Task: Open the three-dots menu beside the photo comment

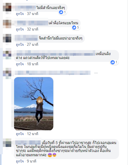Action: pyautogui.click(x=96, y=73)
